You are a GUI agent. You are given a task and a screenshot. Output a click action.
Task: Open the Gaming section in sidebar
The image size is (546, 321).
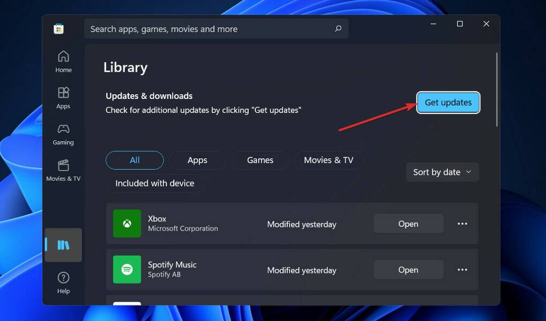[63, 134]
